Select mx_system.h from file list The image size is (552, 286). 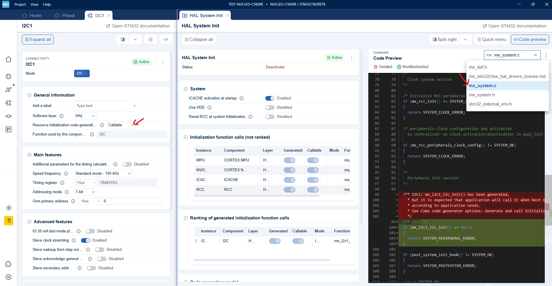[x=482, y=95]
